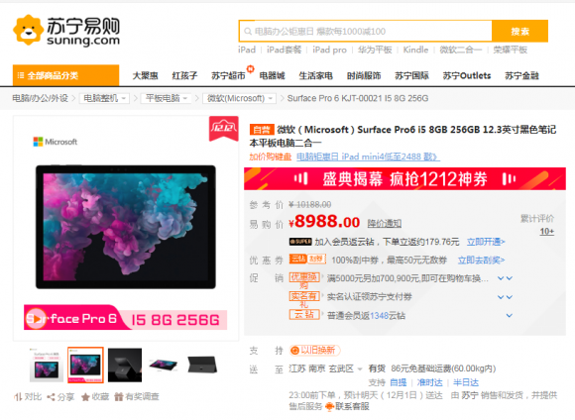Open the 苏宁国际 nav item

point(411,76)
